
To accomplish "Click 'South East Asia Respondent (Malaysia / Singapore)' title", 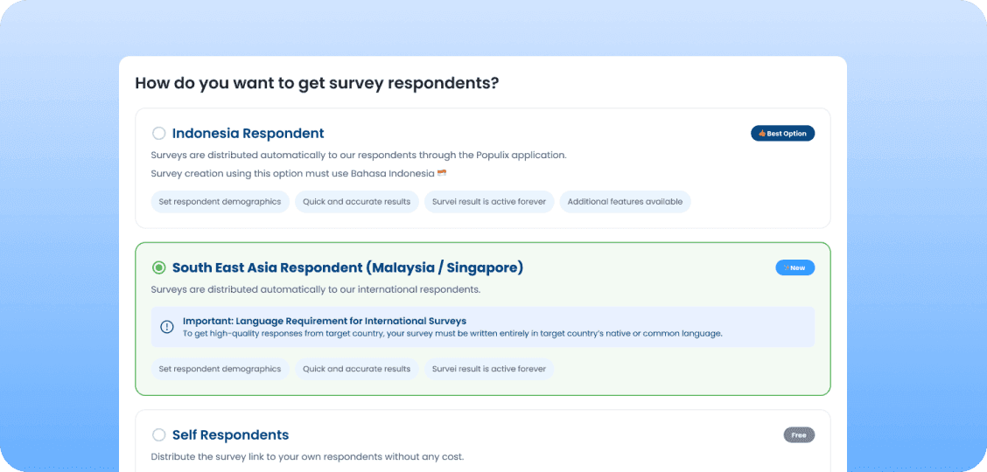I will [x=347, y=267].
